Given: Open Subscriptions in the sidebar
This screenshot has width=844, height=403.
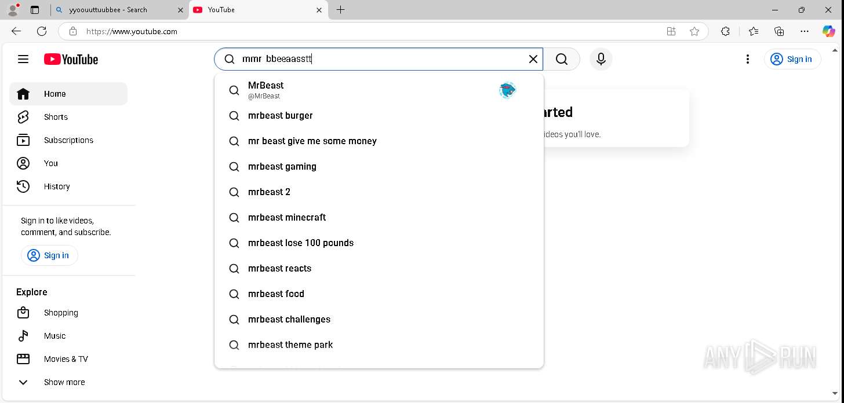Looking at the screenshot, I should click(68, 140).
